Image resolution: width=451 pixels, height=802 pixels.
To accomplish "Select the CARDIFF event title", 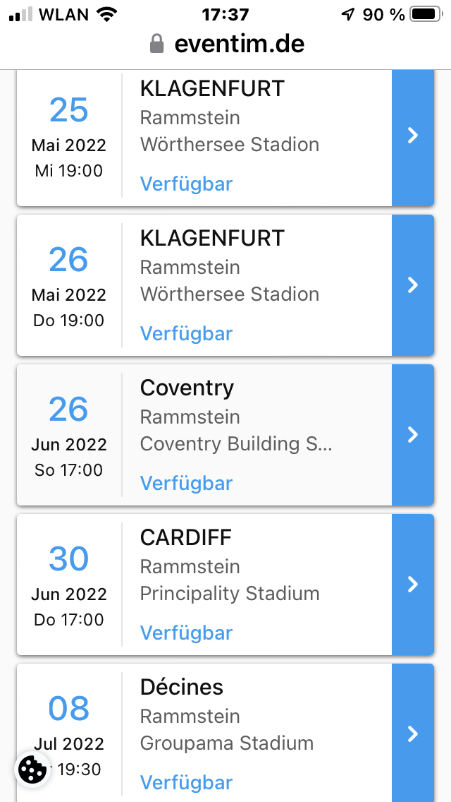I will pos(186,537).
